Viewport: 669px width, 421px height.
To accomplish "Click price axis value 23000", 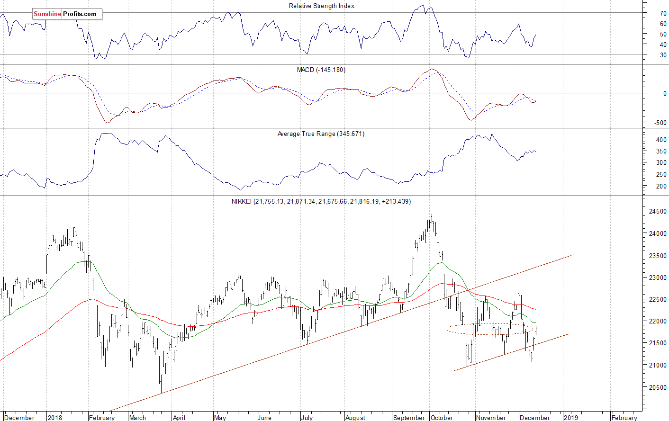I will [658, 278].
